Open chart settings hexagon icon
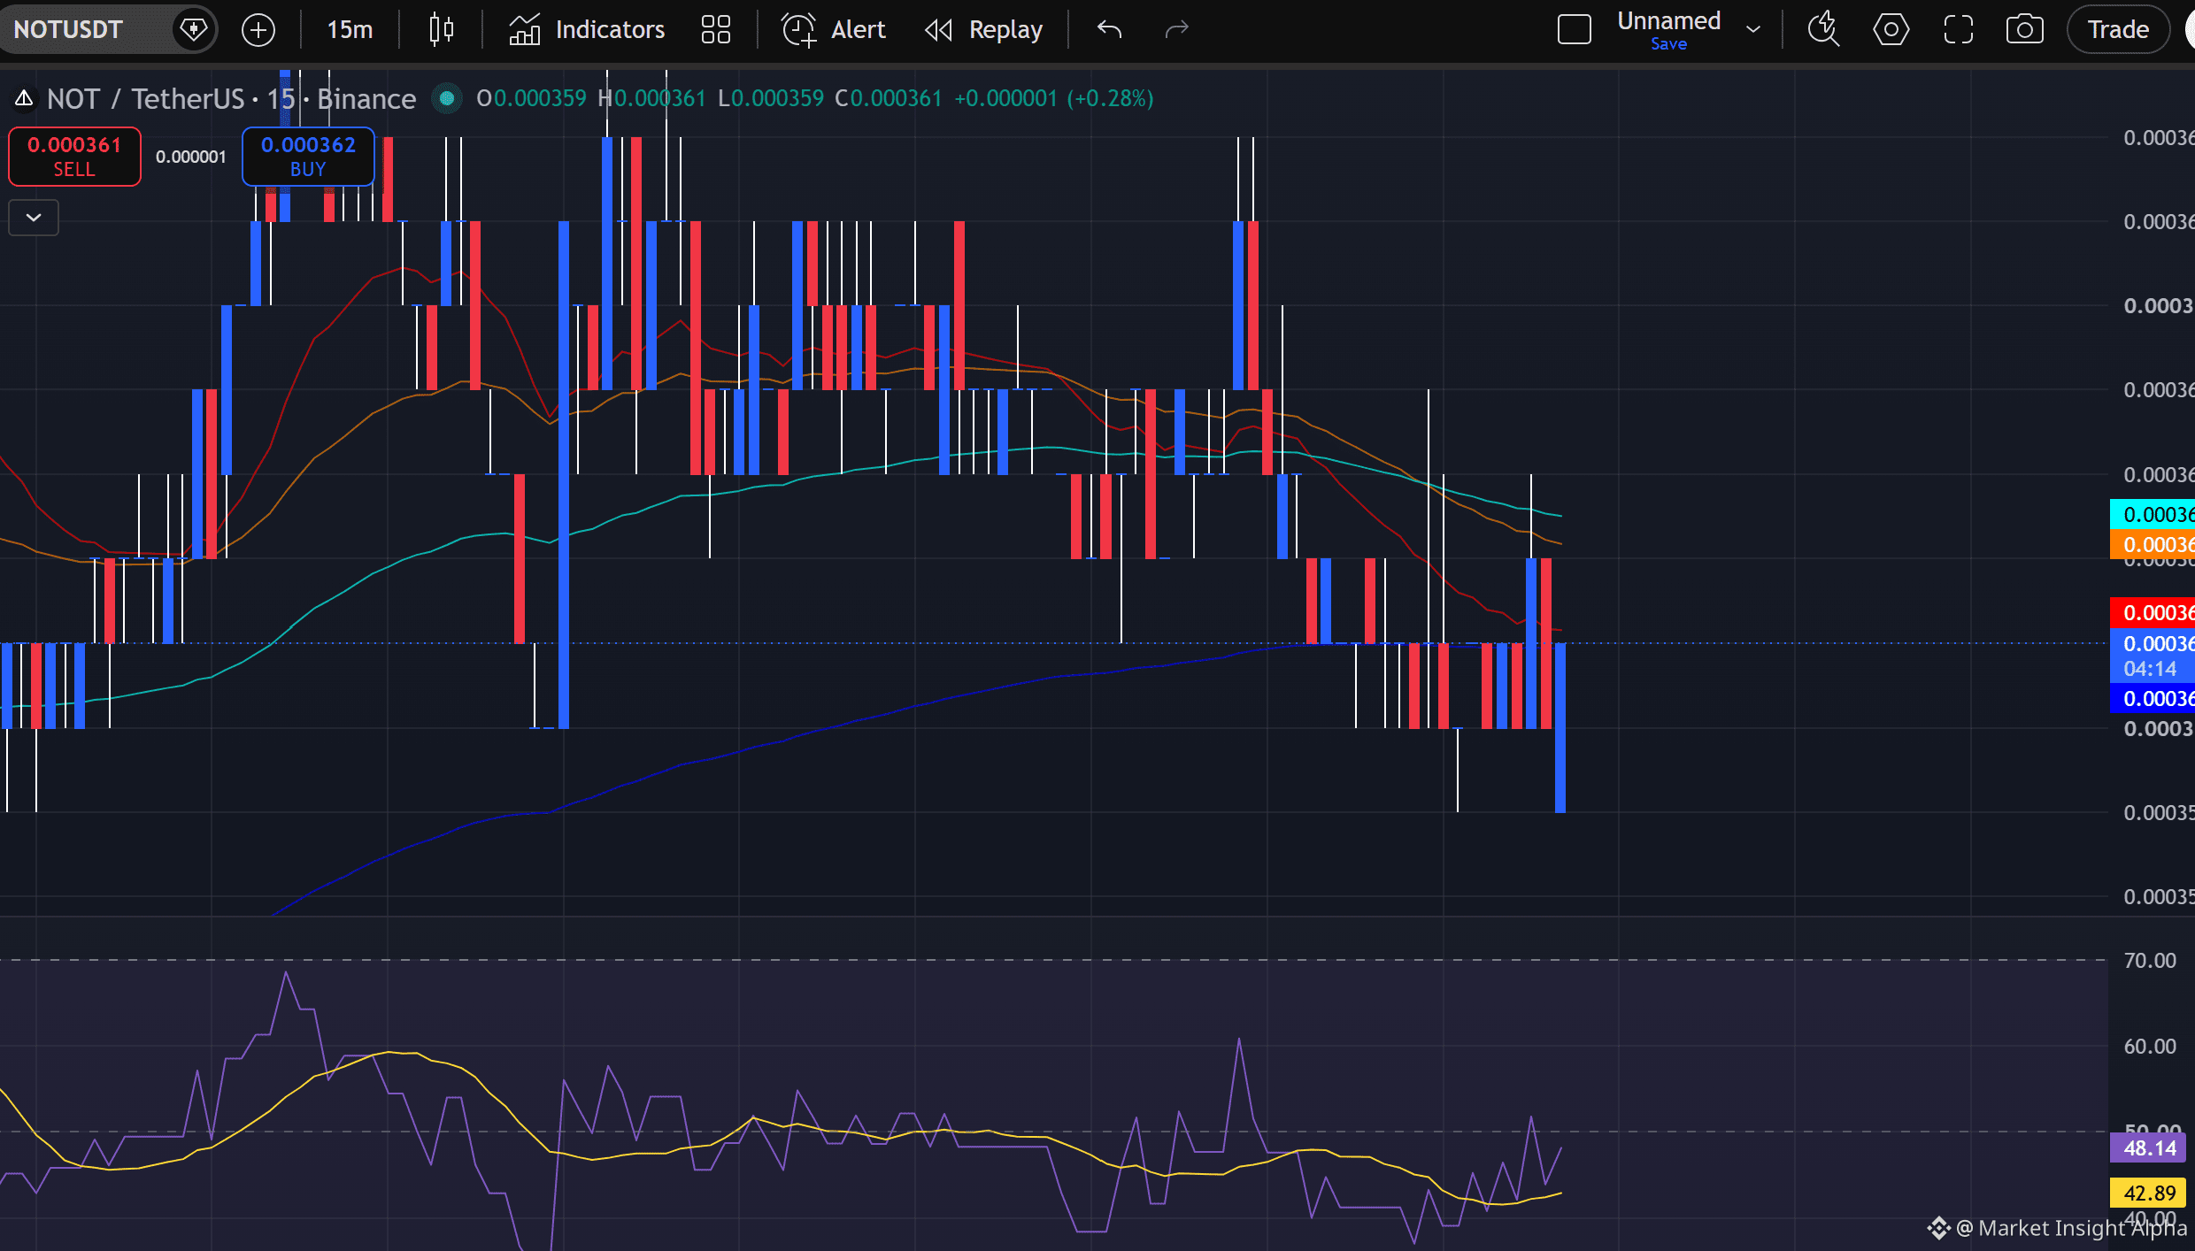The width and height of the screenshot is (2195, 1251). click(1891, 29)
